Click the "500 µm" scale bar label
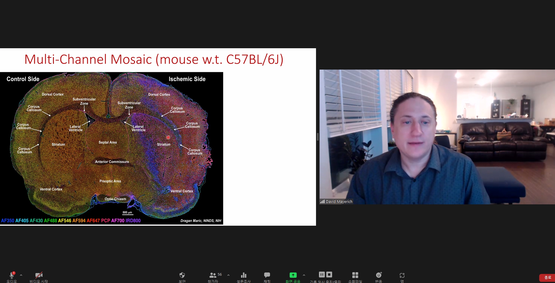 click(127, 213)
